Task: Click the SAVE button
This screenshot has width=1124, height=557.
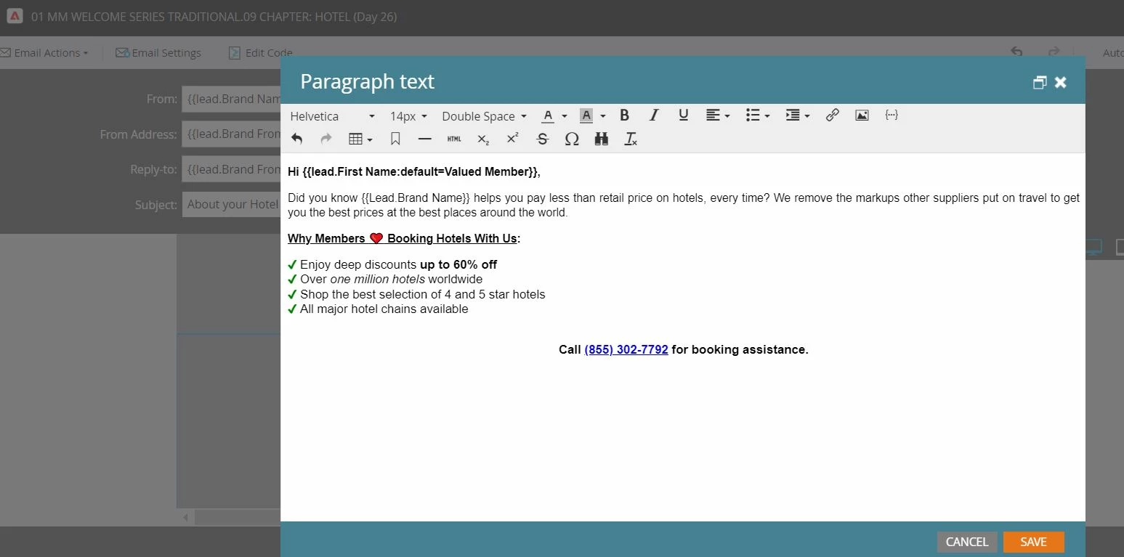Action: click(1033, 542)
